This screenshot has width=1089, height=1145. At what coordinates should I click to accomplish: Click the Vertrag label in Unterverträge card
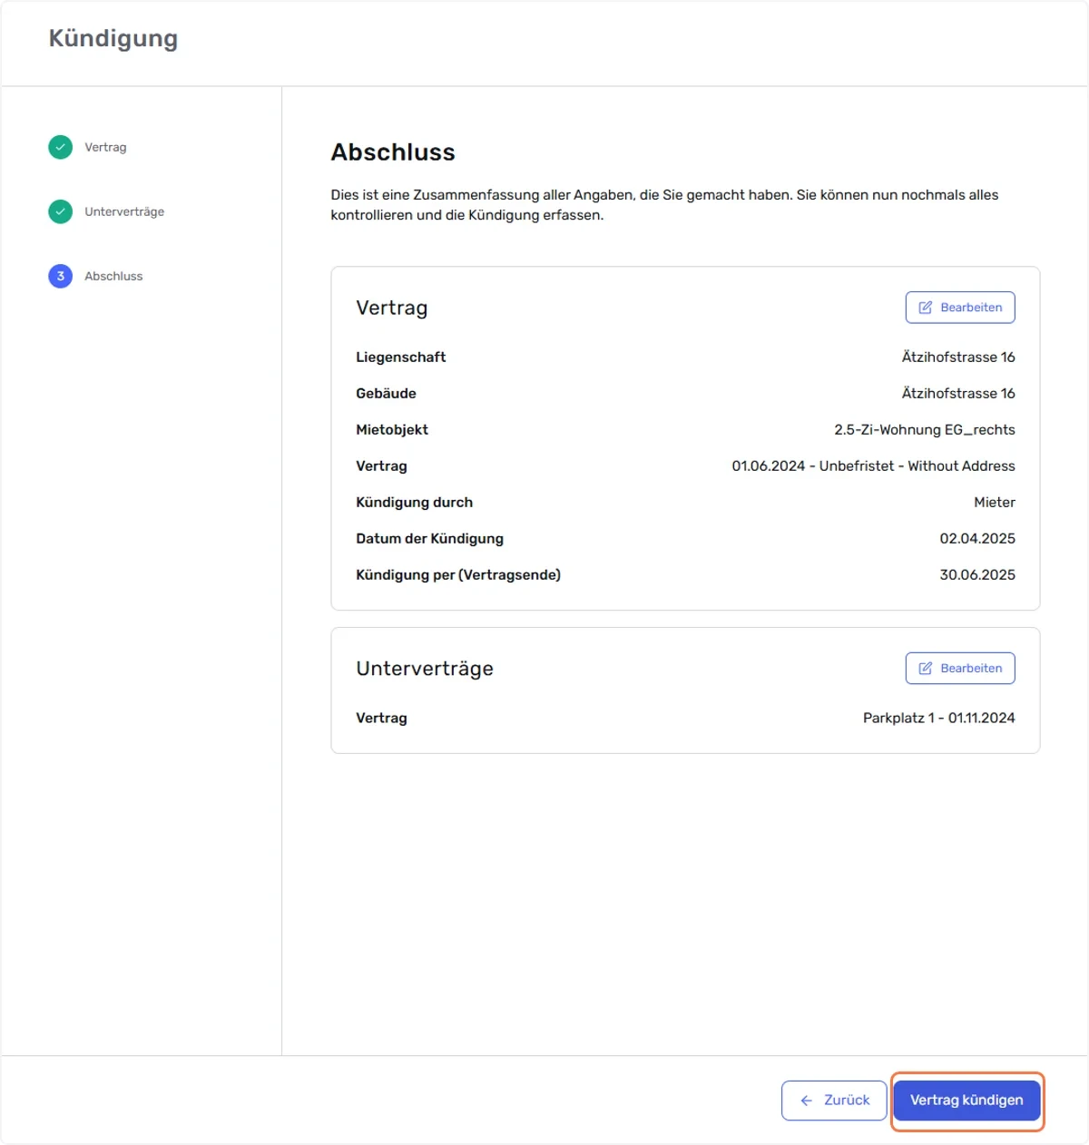(x=382, y=719)
